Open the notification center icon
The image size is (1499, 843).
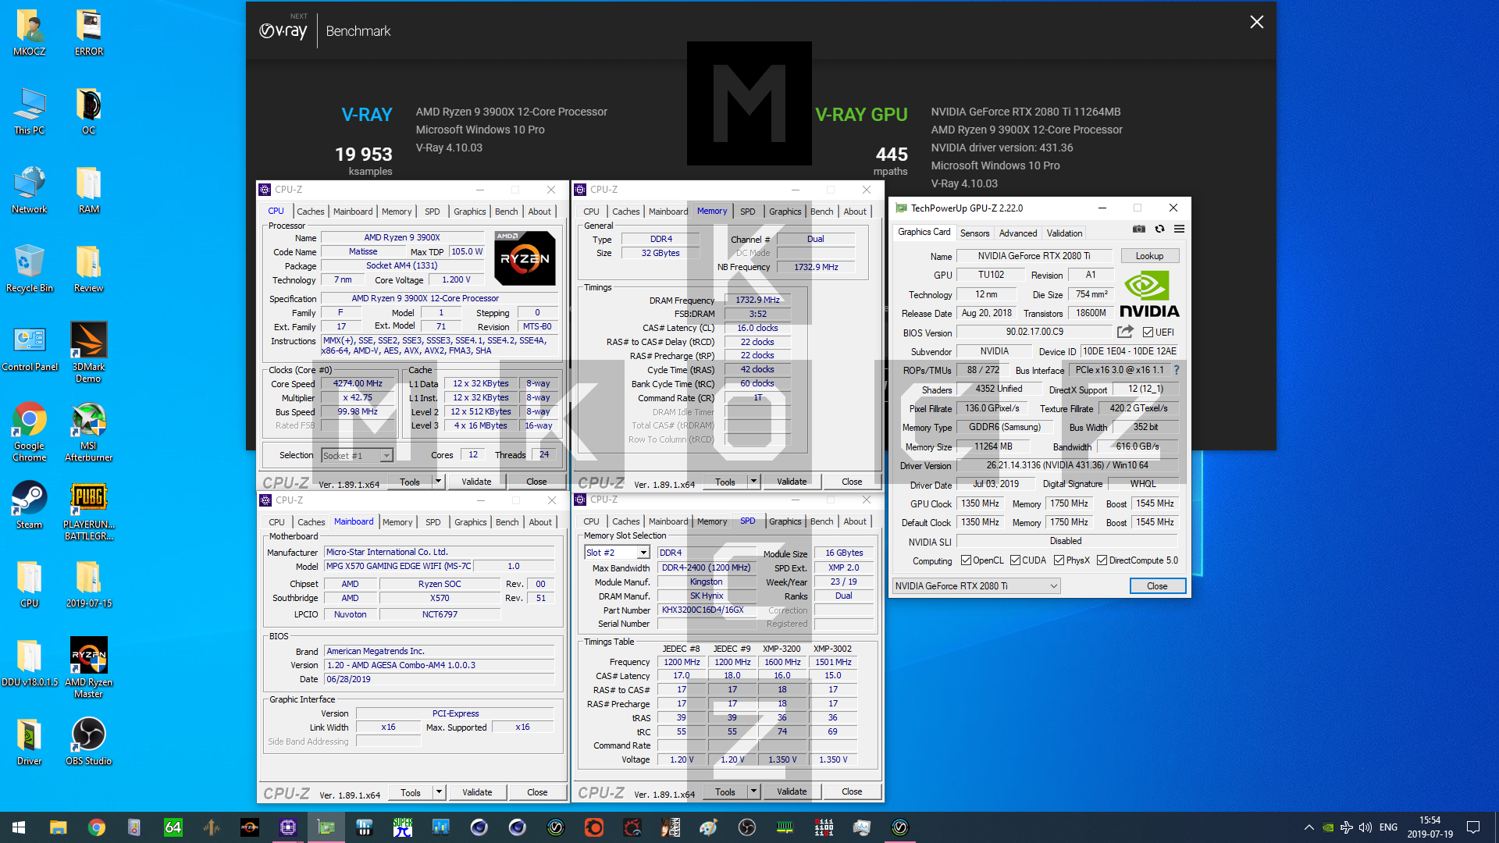1473,827
